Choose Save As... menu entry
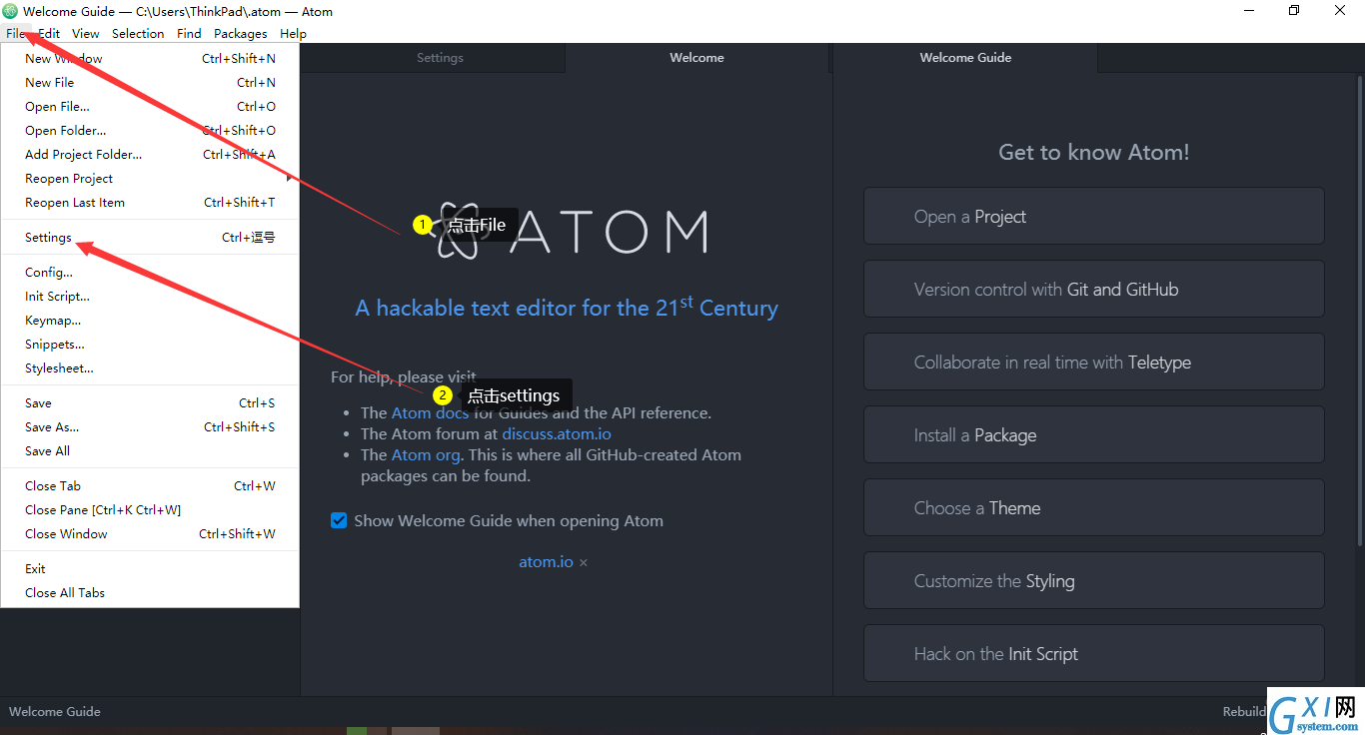Viewport: 1365px width, 735px height. click(x=150, y=427)
